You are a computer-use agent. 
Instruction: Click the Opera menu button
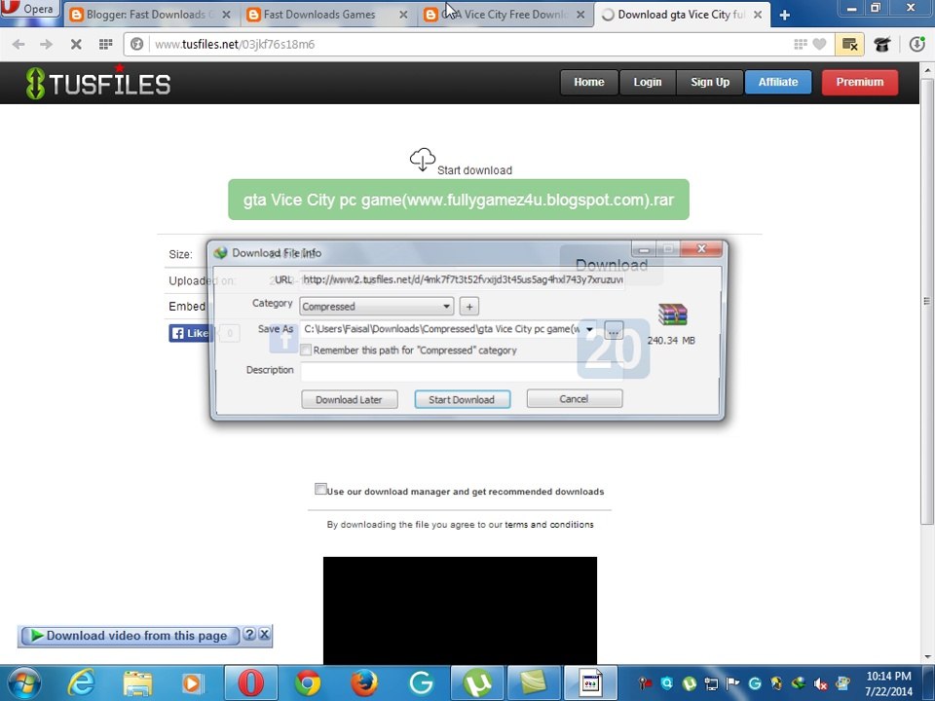(30, 9)
